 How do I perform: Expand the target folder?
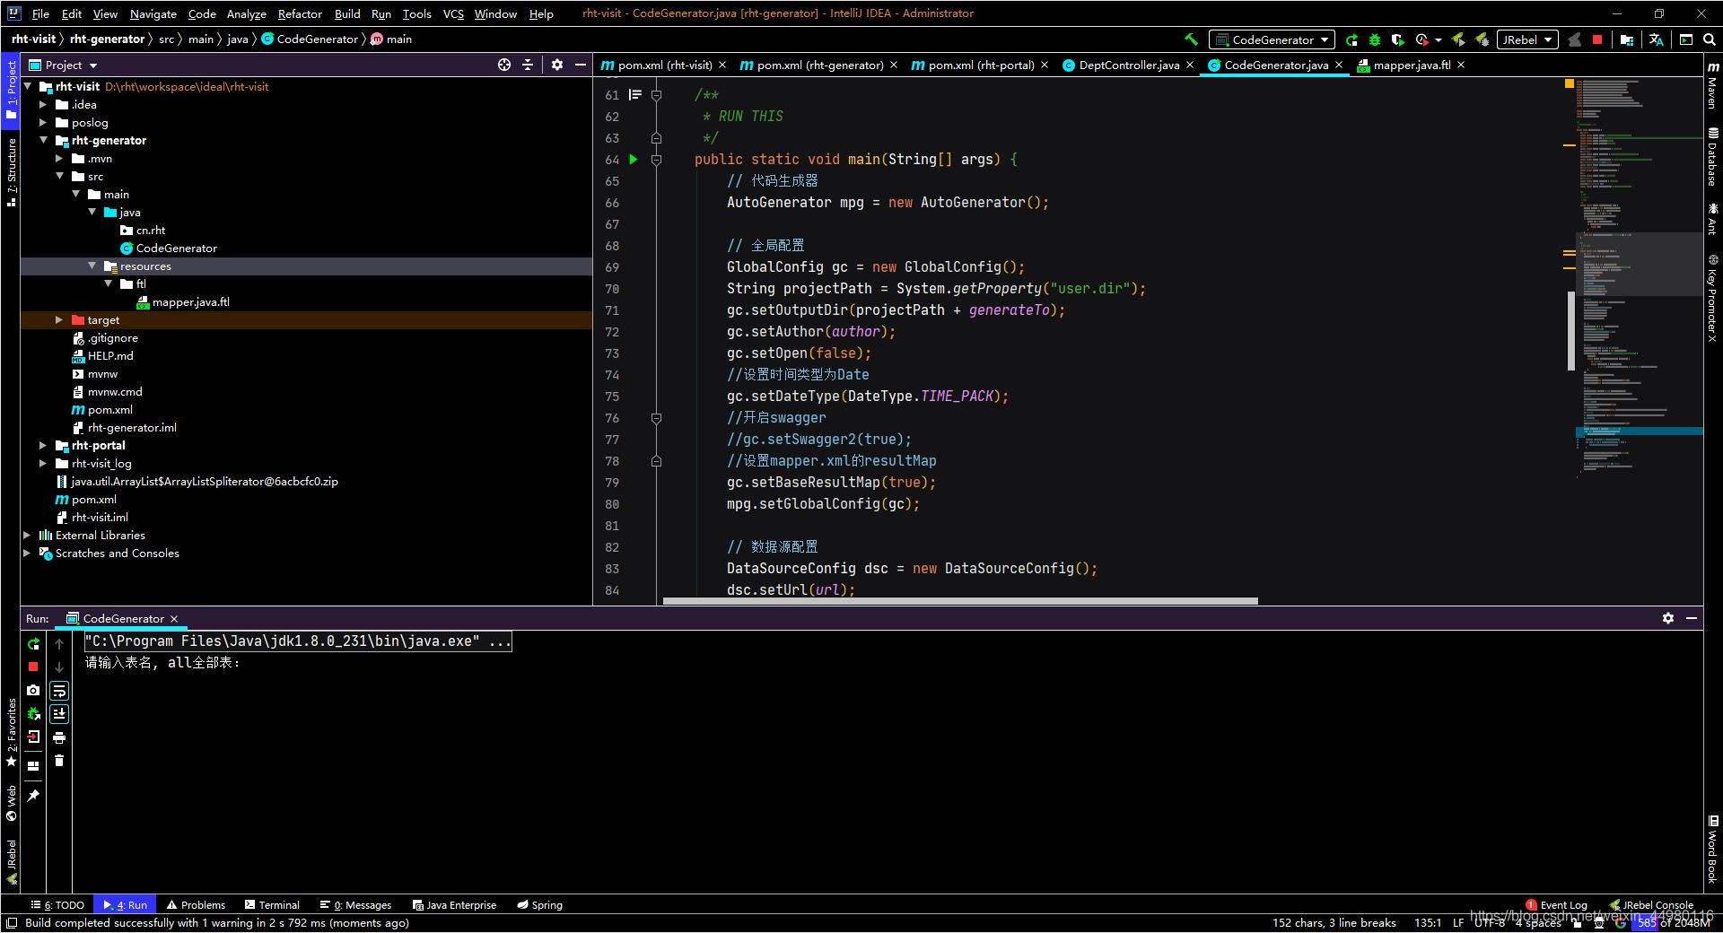point(59,319)
